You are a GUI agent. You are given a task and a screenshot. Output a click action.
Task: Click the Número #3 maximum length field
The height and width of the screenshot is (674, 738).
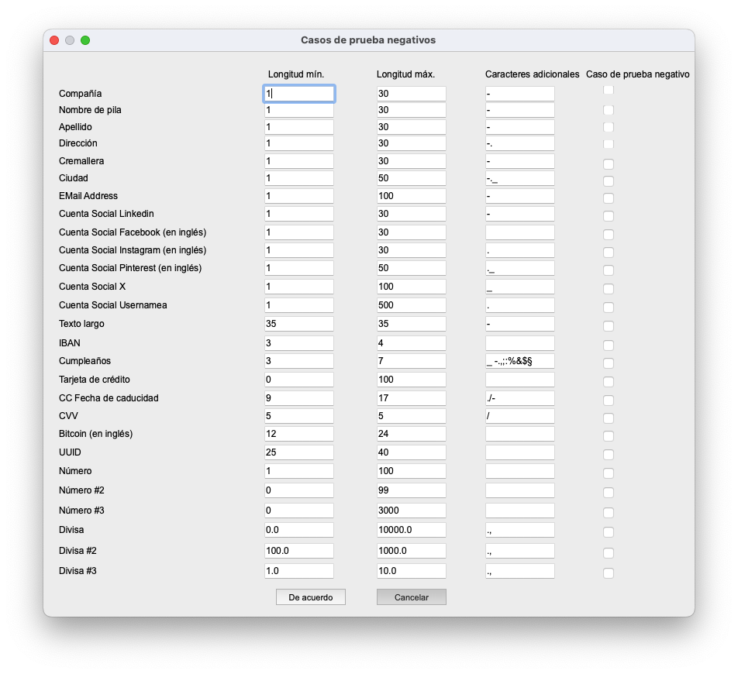pyautogui.click(x=411, y=511)
